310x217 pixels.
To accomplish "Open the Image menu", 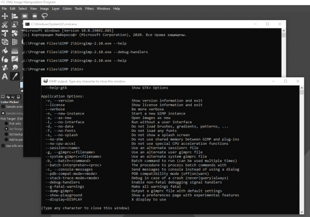I will [x=44, y=8].
